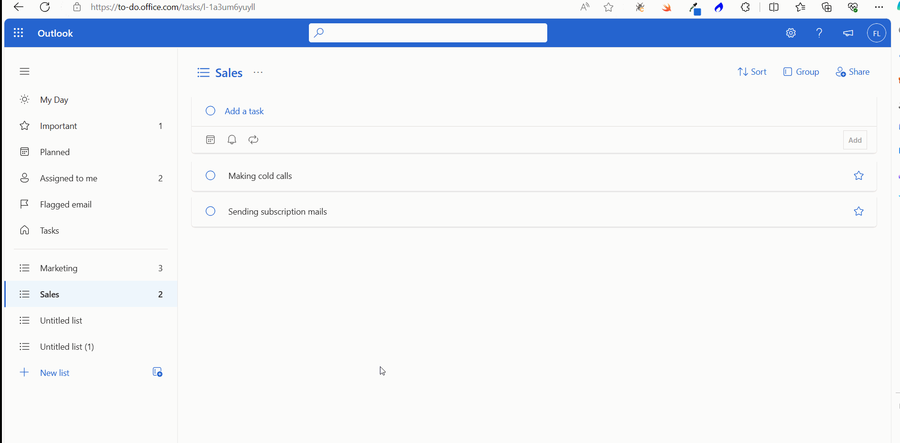The height and width of the screenshot is (443, 900).
Task: Click the Add button
Action: [854, 139]
